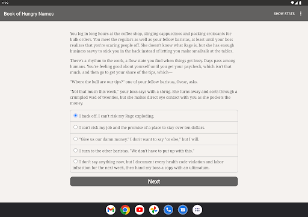Open the Gmail app in the dock
Viewport: 308px width, 217px height.
click(111, 210)
